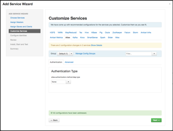The image size is (173, 131).
Task: Open the filter options dropdown arrow
Action: (154, 54)
